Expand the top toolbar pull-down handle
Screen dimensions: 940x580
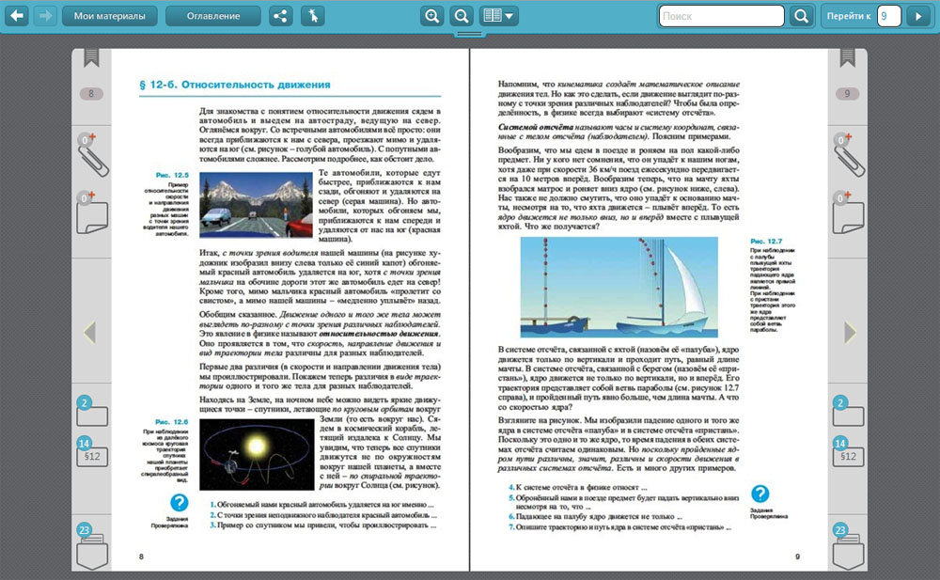pos(469,35)
